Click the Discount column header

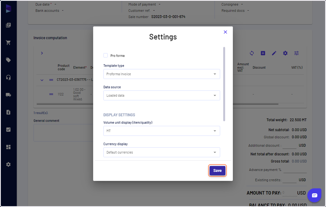click(x=259, y=67)
